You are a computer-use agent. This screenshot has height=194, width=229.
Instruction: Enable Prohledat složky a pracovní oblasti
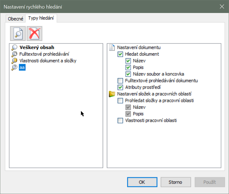(x=120, y=101)
